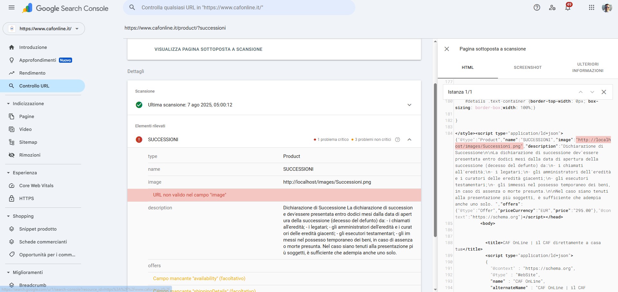Select Controllo URL in sidebar
Screen dimensions: 618x292
tap(42, 86)
